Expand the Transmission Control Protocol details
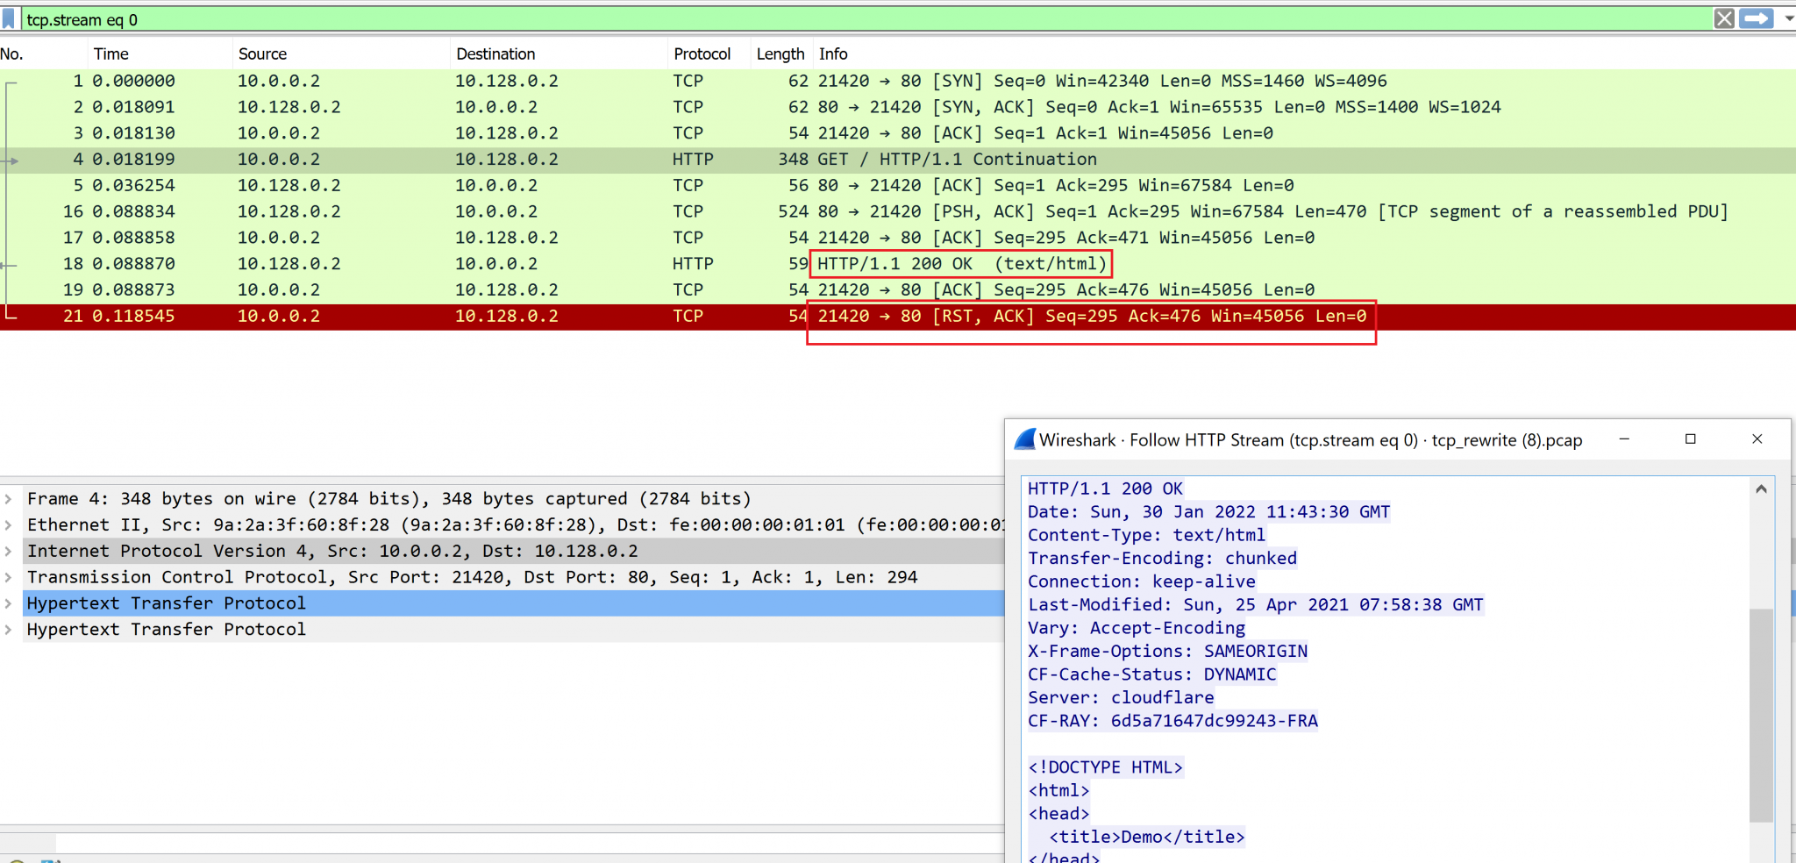This screenshot has width=1796, height=863. click(x=9, y=577)
